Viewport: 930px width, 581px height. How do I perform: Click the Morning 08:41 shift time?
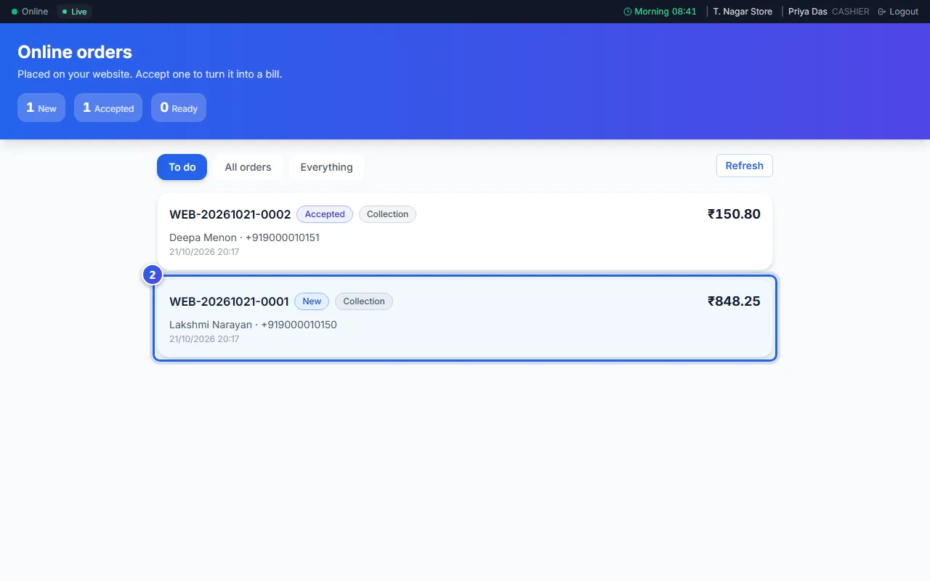coord(666,12)
